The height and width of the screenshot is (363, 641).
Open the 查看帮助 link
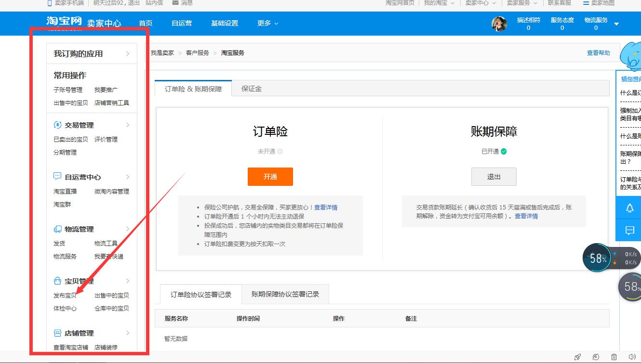(x=598, y=53)
